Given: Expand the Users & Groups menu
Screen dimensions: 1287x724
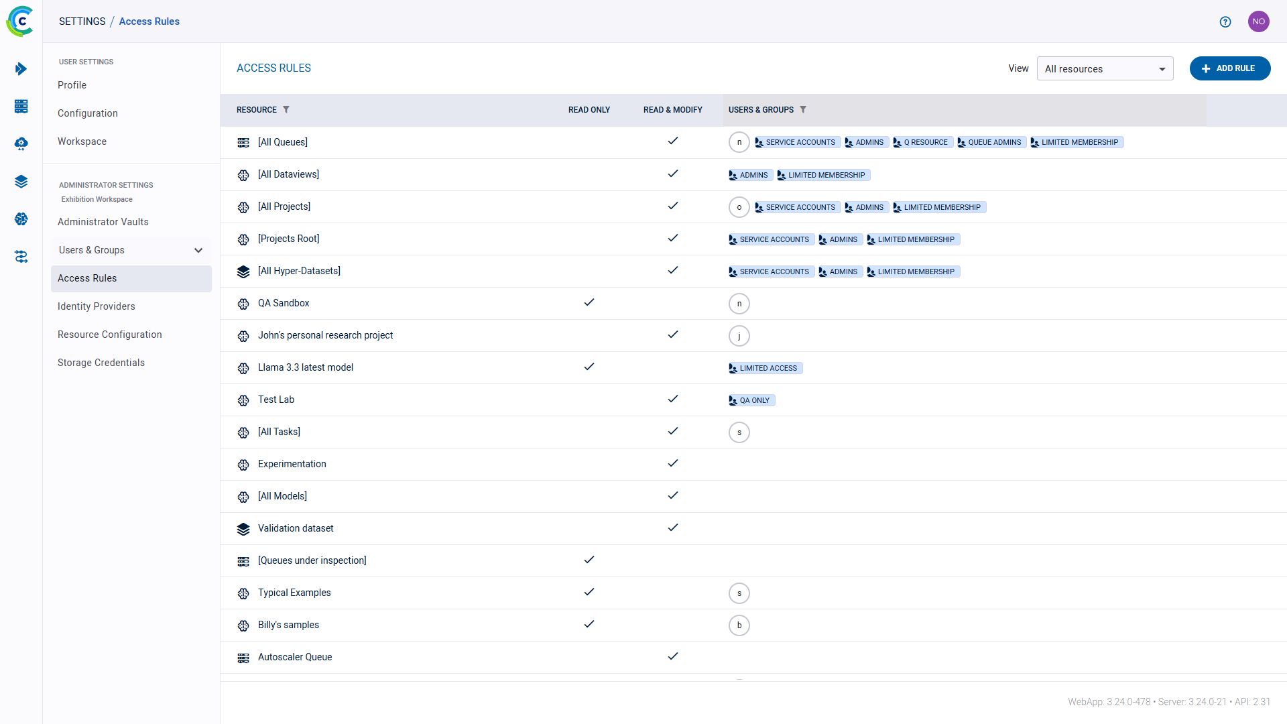Looking at the screenshot, I should click(198, 250).
